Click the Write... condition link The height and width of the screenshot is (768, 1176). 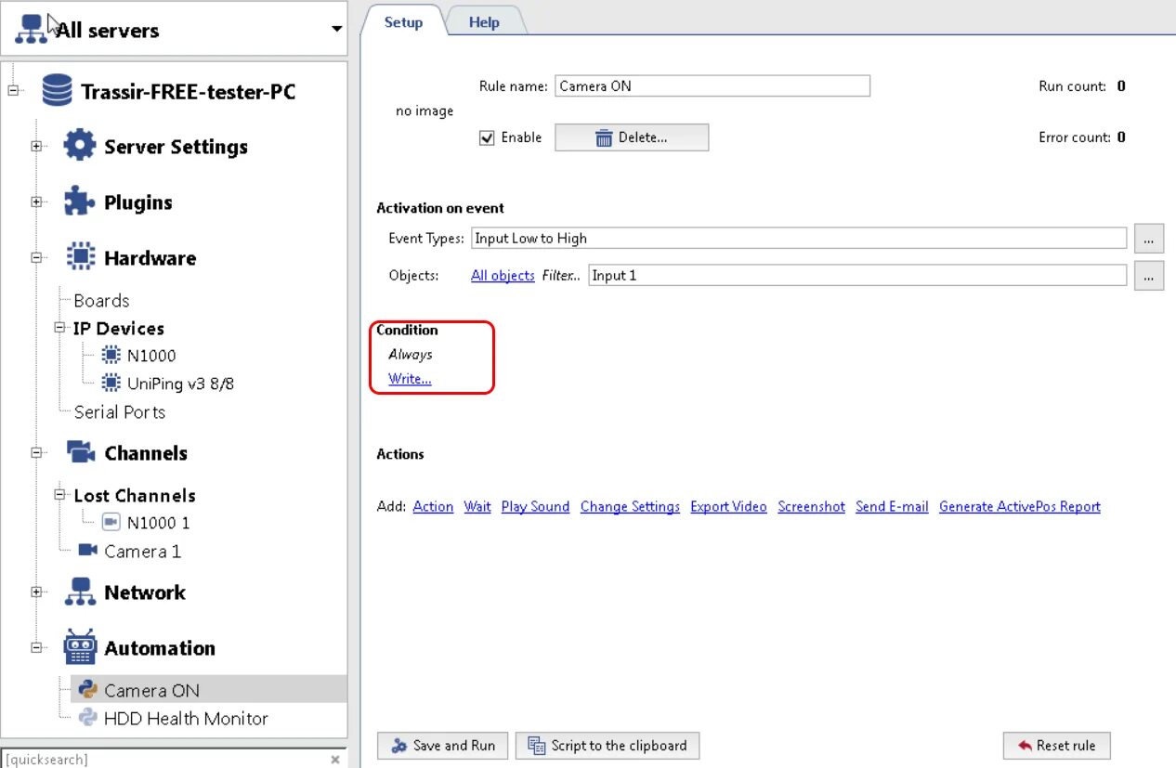click(x=410, y=379)
